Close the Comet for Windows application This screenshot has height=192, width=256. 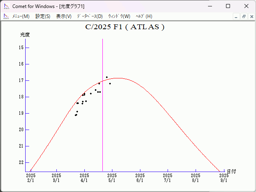(x=246, y=6)
